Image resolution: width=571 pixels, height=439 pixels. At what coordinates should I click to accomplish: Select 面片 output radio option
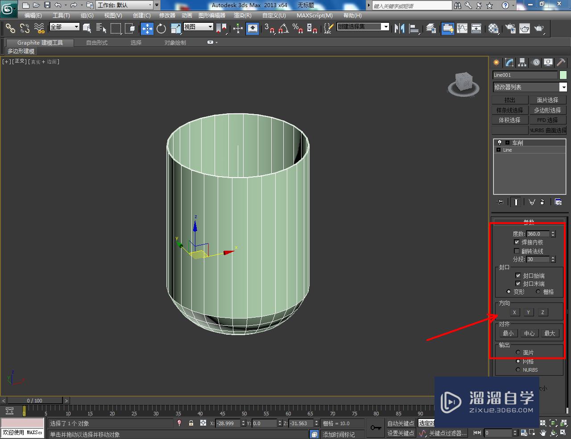click(x=518, y=352)
